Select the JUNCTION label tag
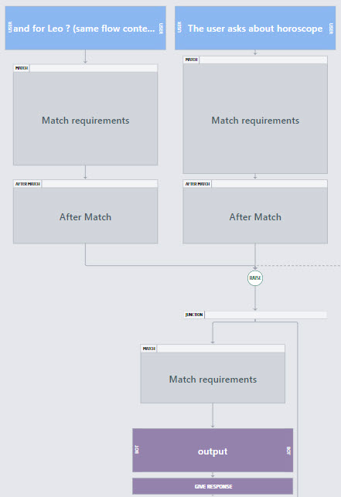This screenshot has height=497, width=341. [x=194, y=315]
